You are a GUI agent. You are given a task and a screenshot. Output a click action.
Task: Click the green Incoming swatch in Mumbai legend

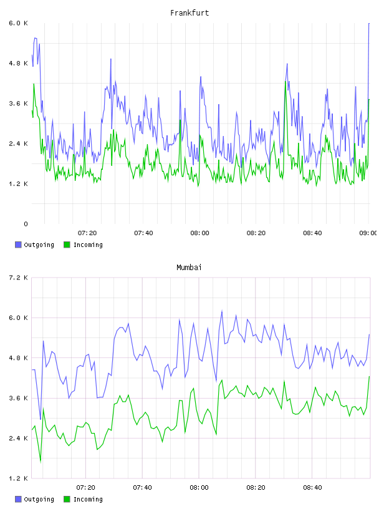click(x=67, y=499)
